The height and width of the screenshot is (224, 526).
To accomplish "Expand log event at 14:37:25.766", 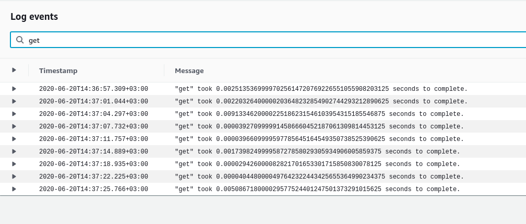I will coord(14,189).
